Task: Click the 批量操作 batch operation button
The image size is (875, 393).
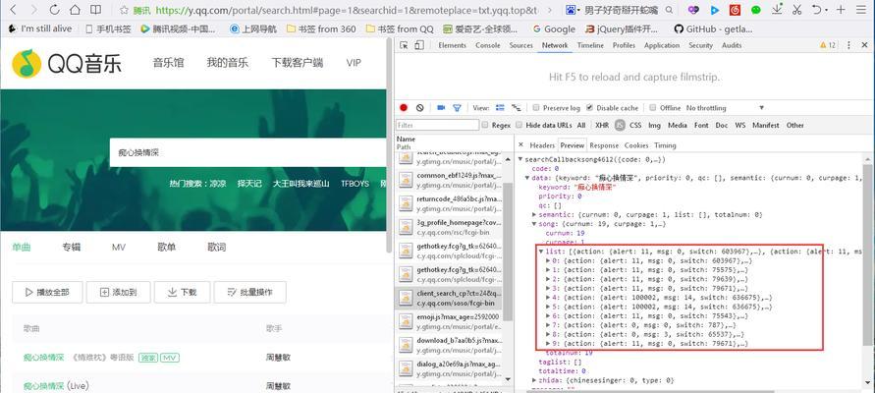Action: coord(251,292)
